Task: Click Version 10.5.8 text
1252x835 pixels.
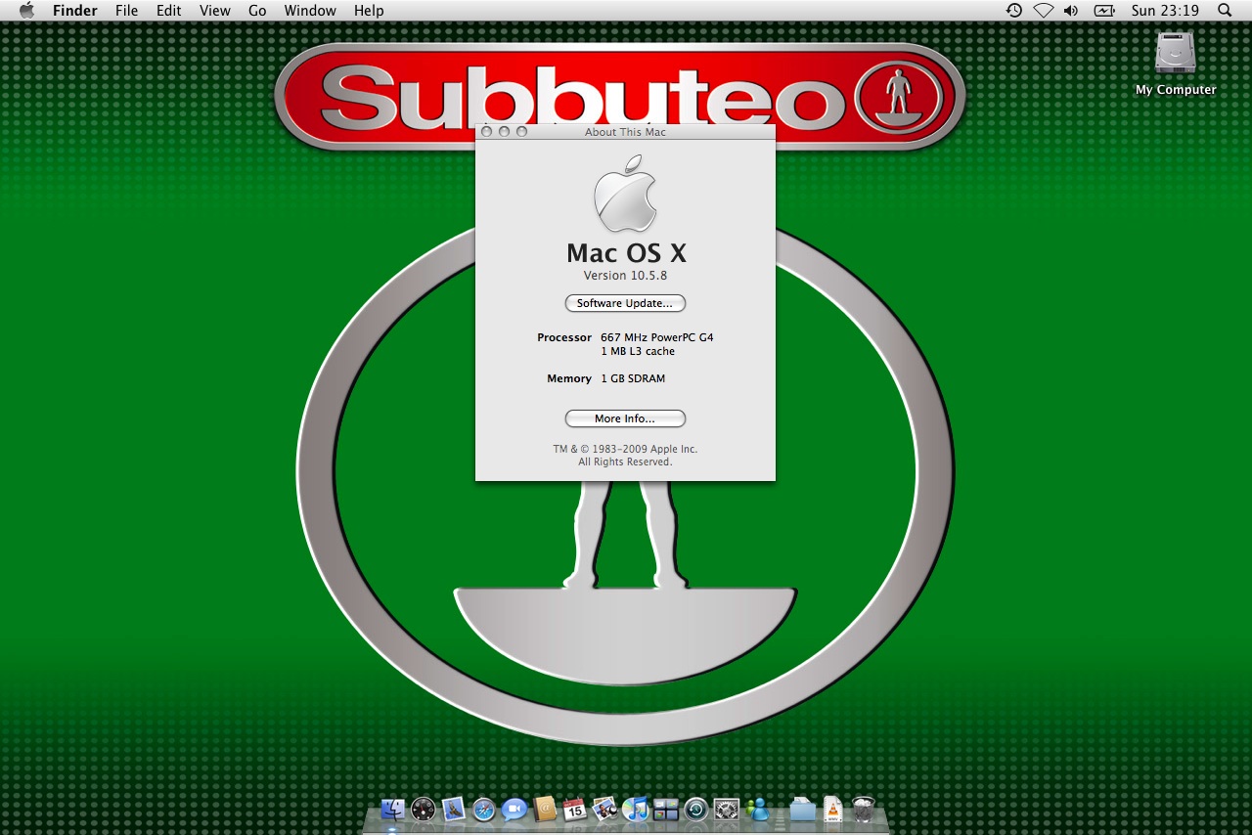Action: [x=625, y=276]
